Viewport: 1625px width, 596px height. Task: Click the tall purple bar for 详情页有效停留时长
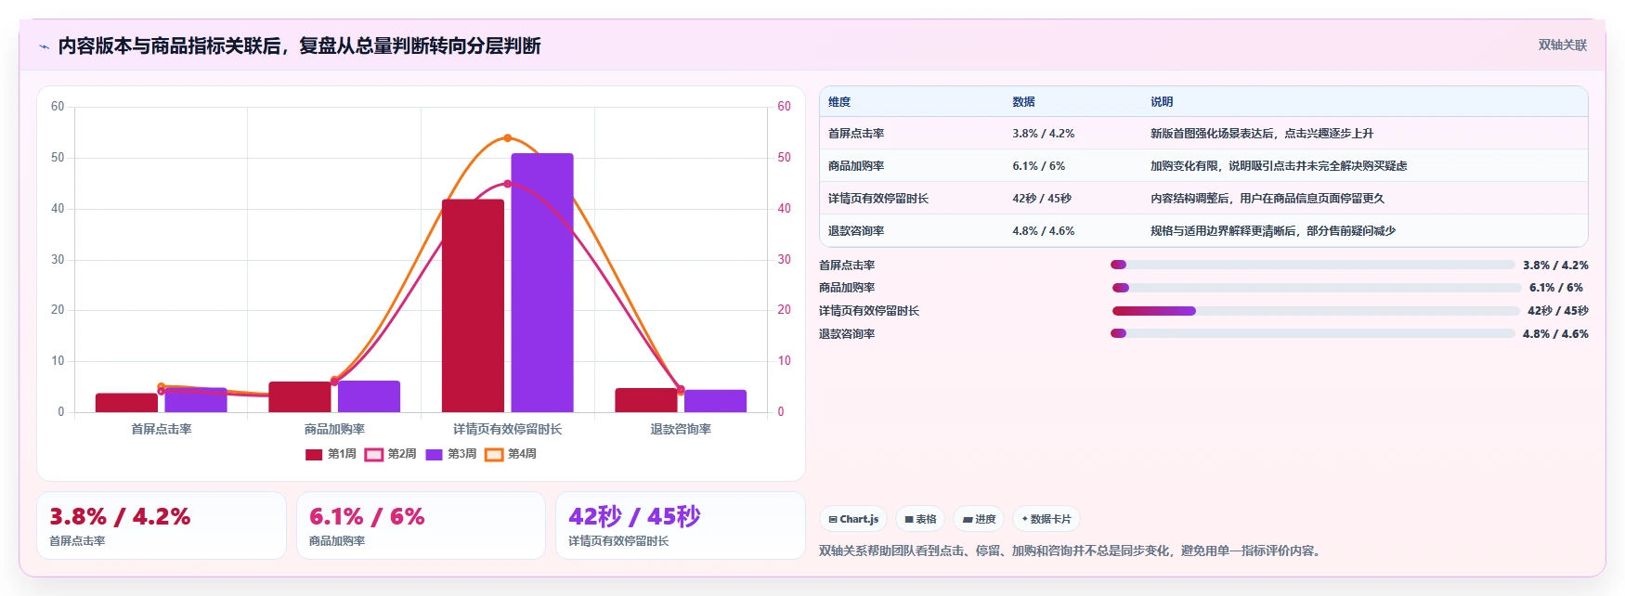point(542,283)
